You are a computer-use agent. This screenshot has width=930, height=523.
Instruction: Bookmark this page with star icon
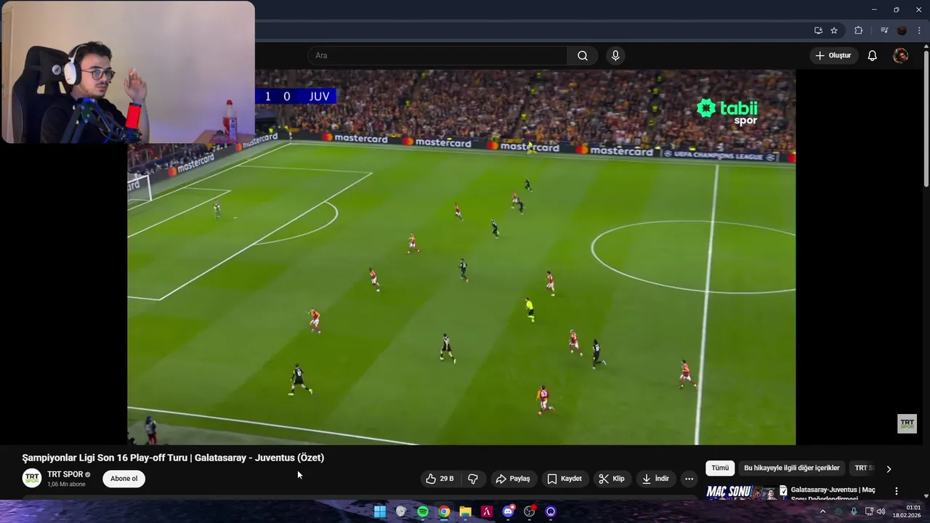pyautogui.click(x=834, y=31)
